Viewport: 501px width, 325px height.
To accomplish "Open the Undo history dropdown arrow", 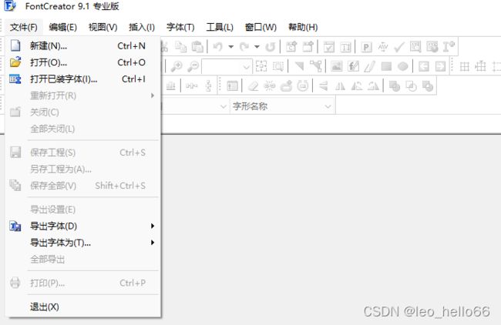I will coord(230,47).
